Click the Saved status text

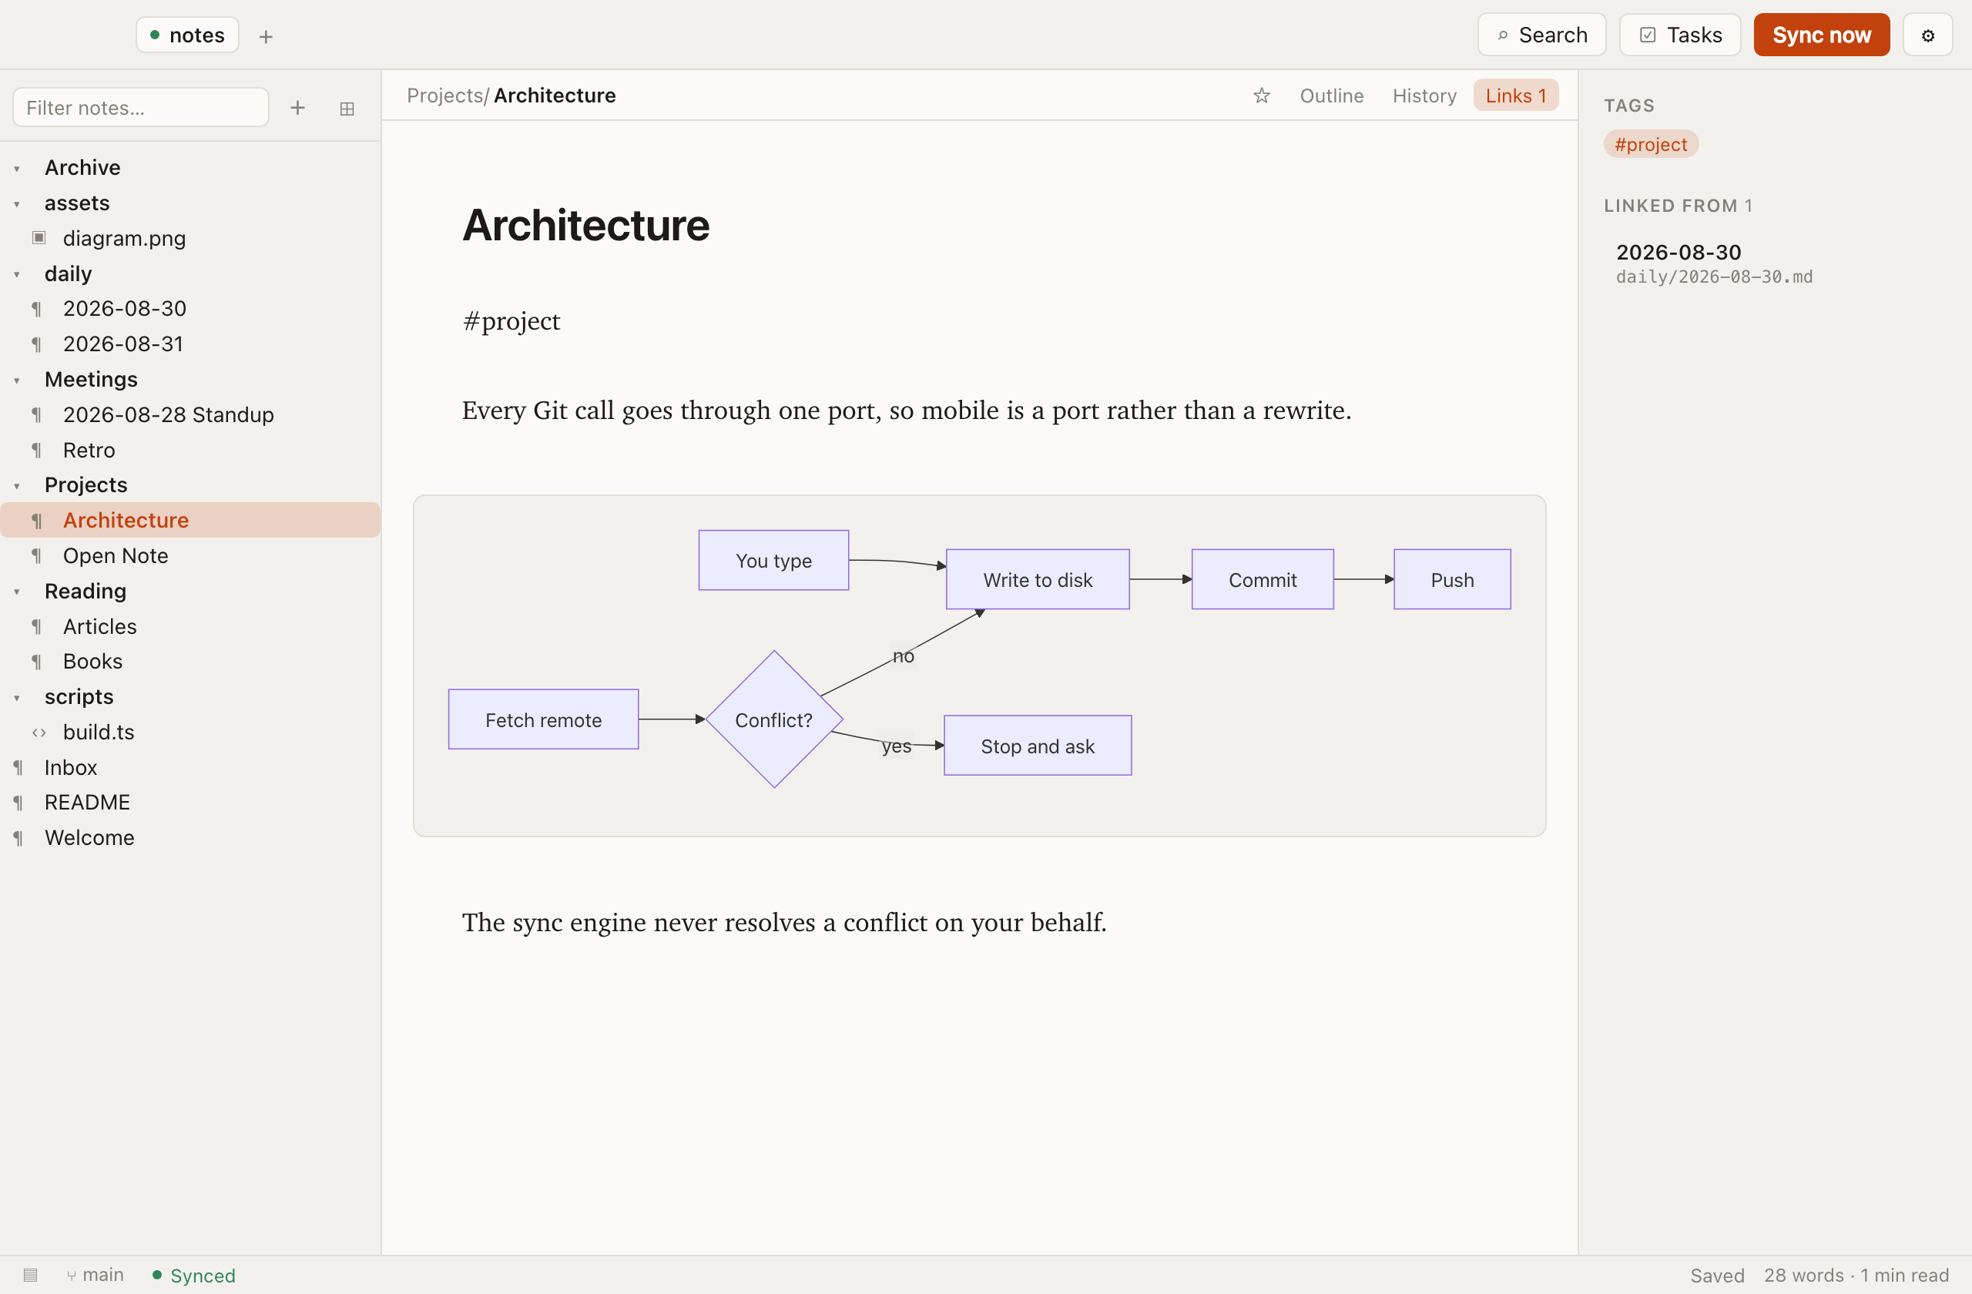click(1717, 1275)
